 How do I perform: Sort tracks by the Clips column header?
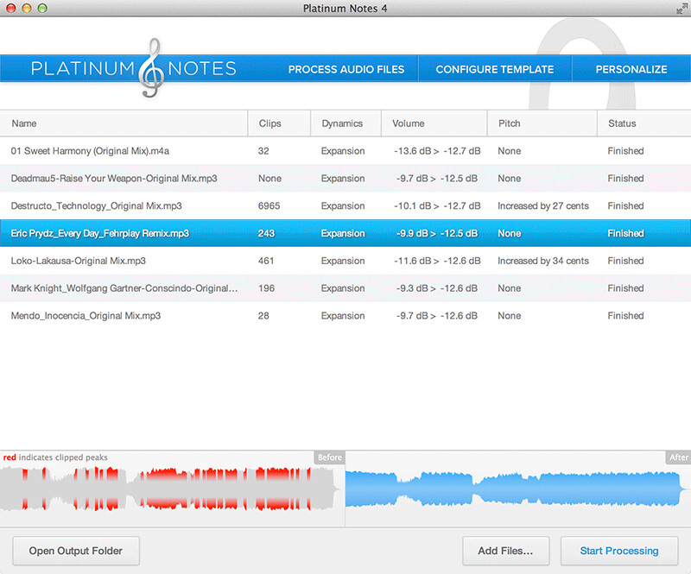coord(270,123)
